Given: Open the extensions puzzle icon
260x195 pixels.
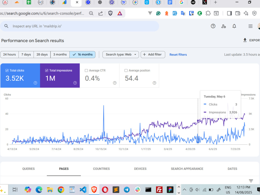Looking at the screenshot, I should click(208, 13).
